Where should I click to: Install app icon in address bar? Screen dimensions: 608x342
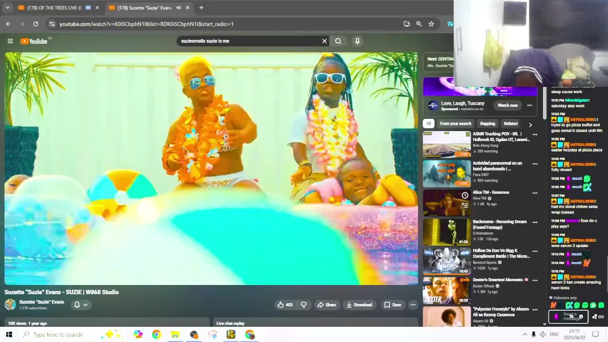407,24
